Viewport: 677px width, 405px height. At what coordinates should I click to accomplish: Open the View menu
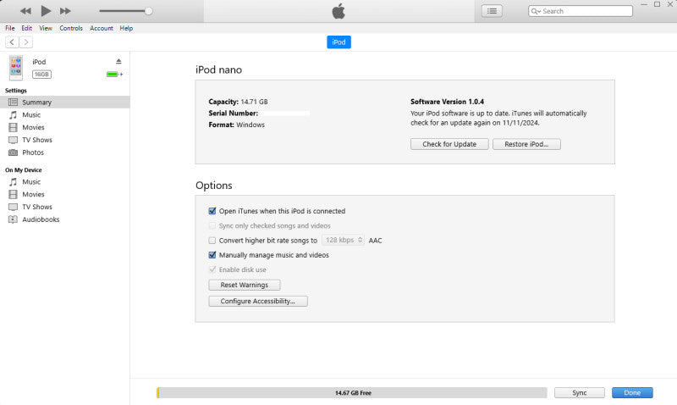coord(46,28)
